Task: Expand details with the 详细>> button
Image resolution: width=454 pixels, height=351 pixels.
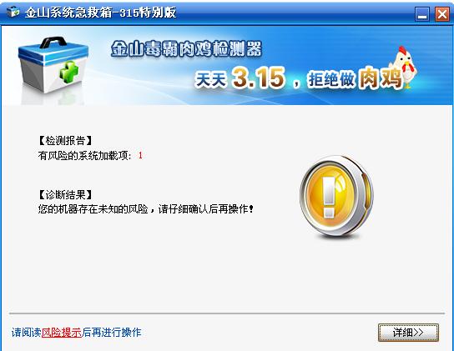Action: pos(408,333)
